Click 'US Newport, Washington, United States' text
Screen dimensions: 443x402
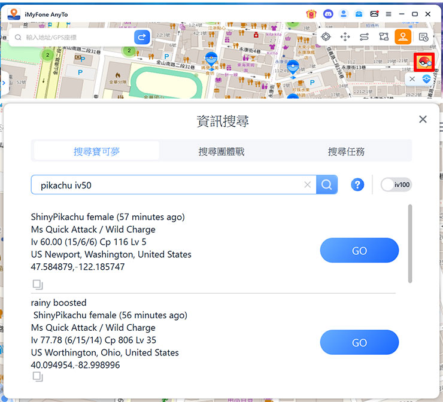(111, 254)
